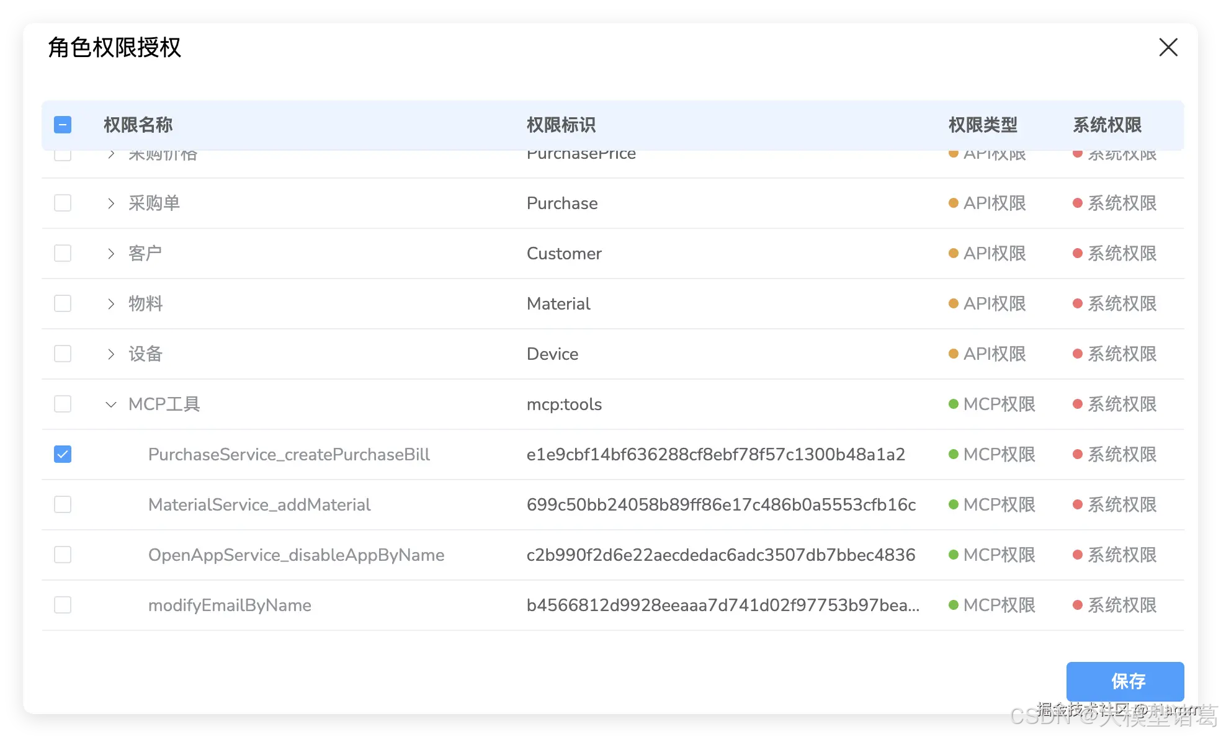Expand the 客户 permission group
Screen dimensions: 1221x737
pyautogui.click(x=111, y=254)
